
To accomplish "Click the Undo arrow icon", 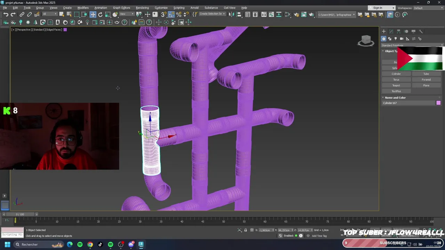I will pyautogui.click(x=6, y=15).
